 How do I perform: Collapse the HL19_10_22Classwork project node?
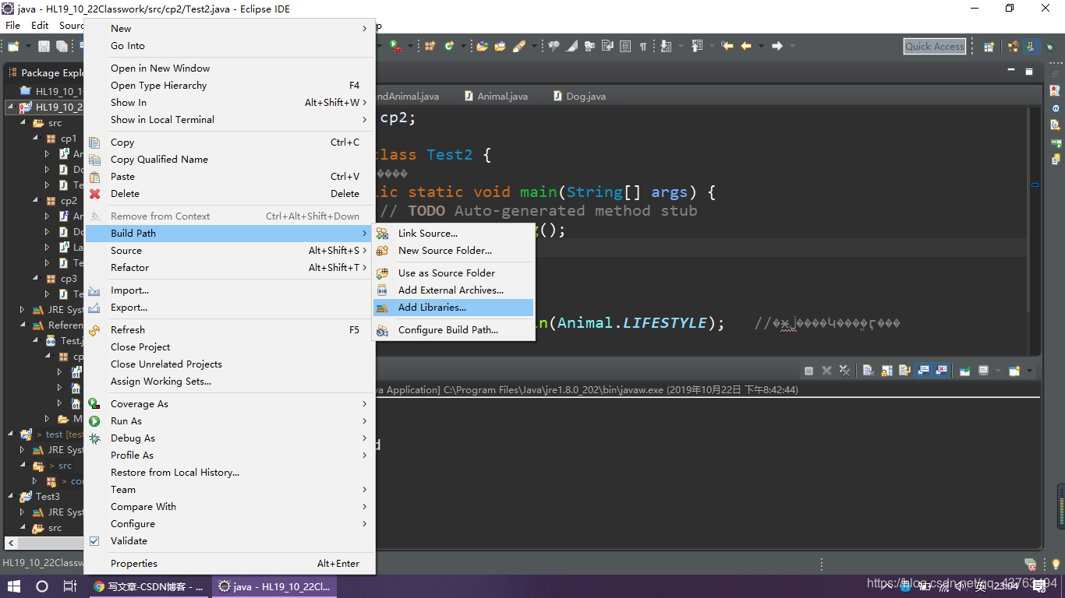point(10,107)
